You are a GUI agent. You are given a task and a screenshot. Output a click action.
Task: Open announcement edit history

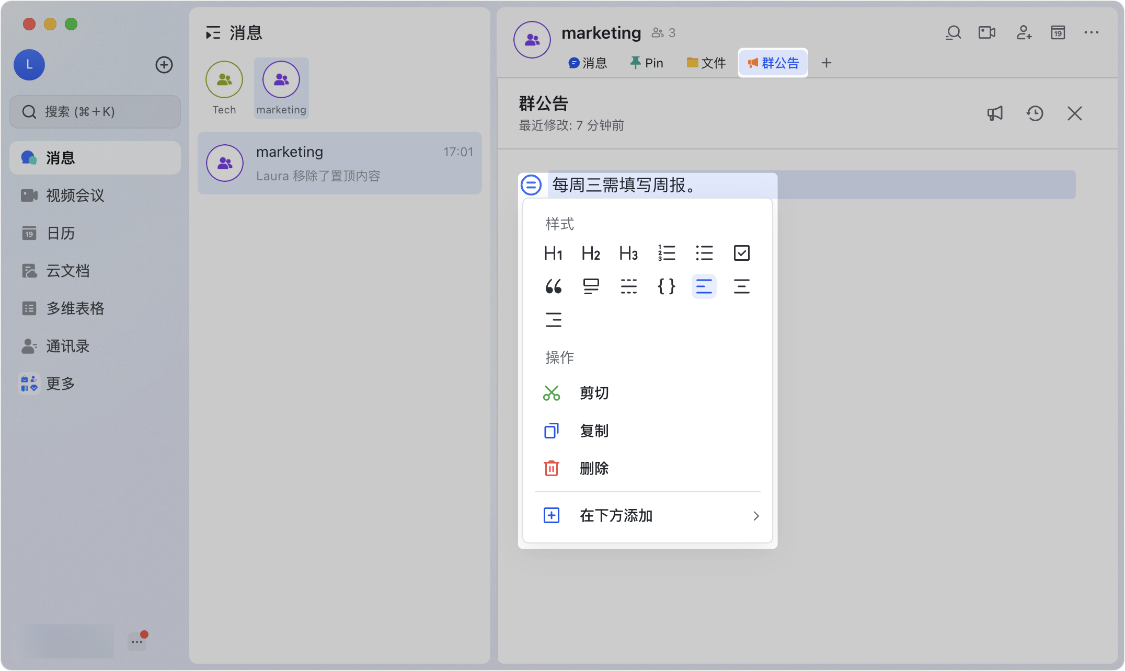1035,113
